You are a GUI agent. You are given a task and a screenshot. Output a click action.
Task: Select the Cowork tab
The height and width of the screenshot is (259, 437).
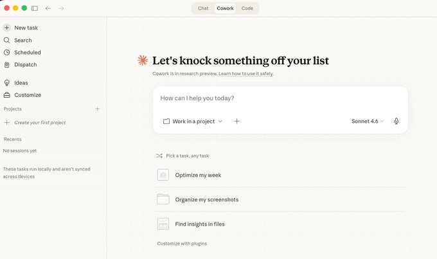point(225,8)
